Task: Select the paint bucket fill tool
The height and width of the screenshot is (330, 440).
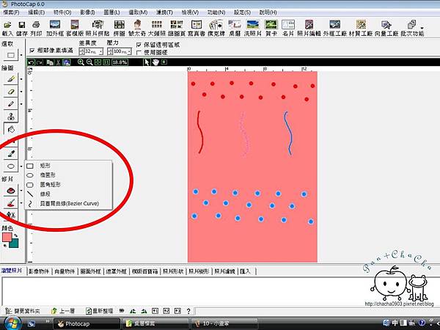Action: [x=11, y=129]
